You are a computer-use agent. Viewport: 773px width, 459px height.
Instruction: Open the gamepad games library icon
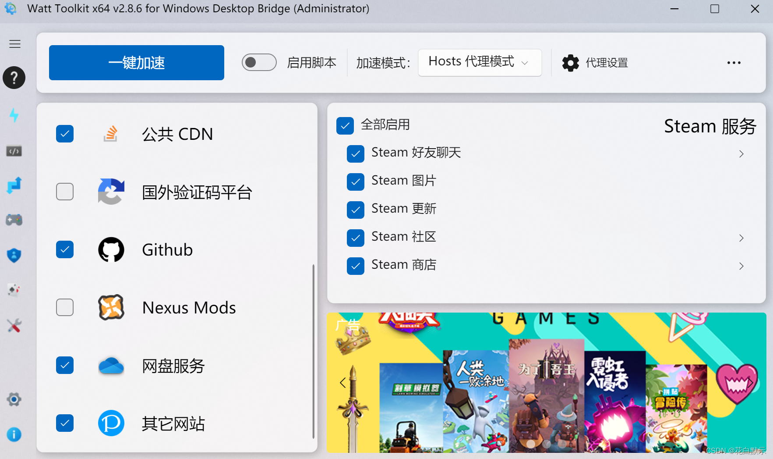(x=14, y=220)
